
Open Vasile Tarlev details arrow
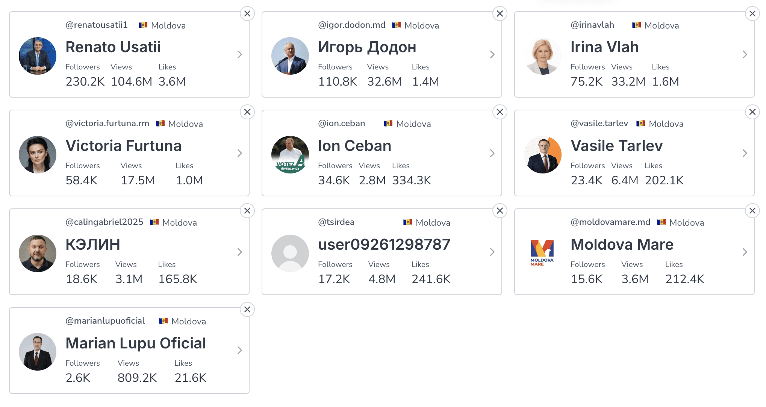(745, 153)
